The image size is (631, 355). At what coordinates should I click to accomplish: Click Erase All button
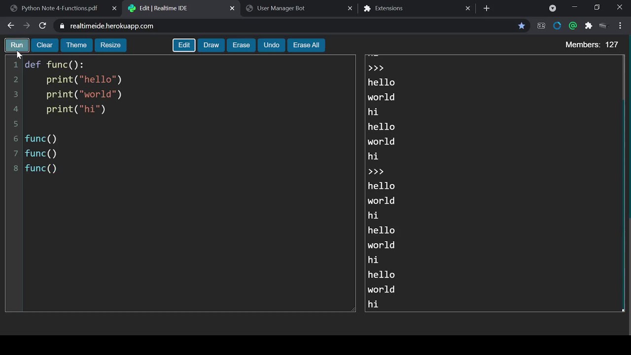click(306, 45)
